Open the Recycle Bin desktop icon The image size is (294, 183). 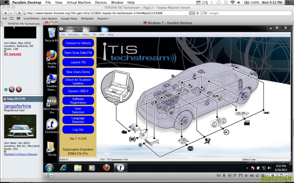51,34
